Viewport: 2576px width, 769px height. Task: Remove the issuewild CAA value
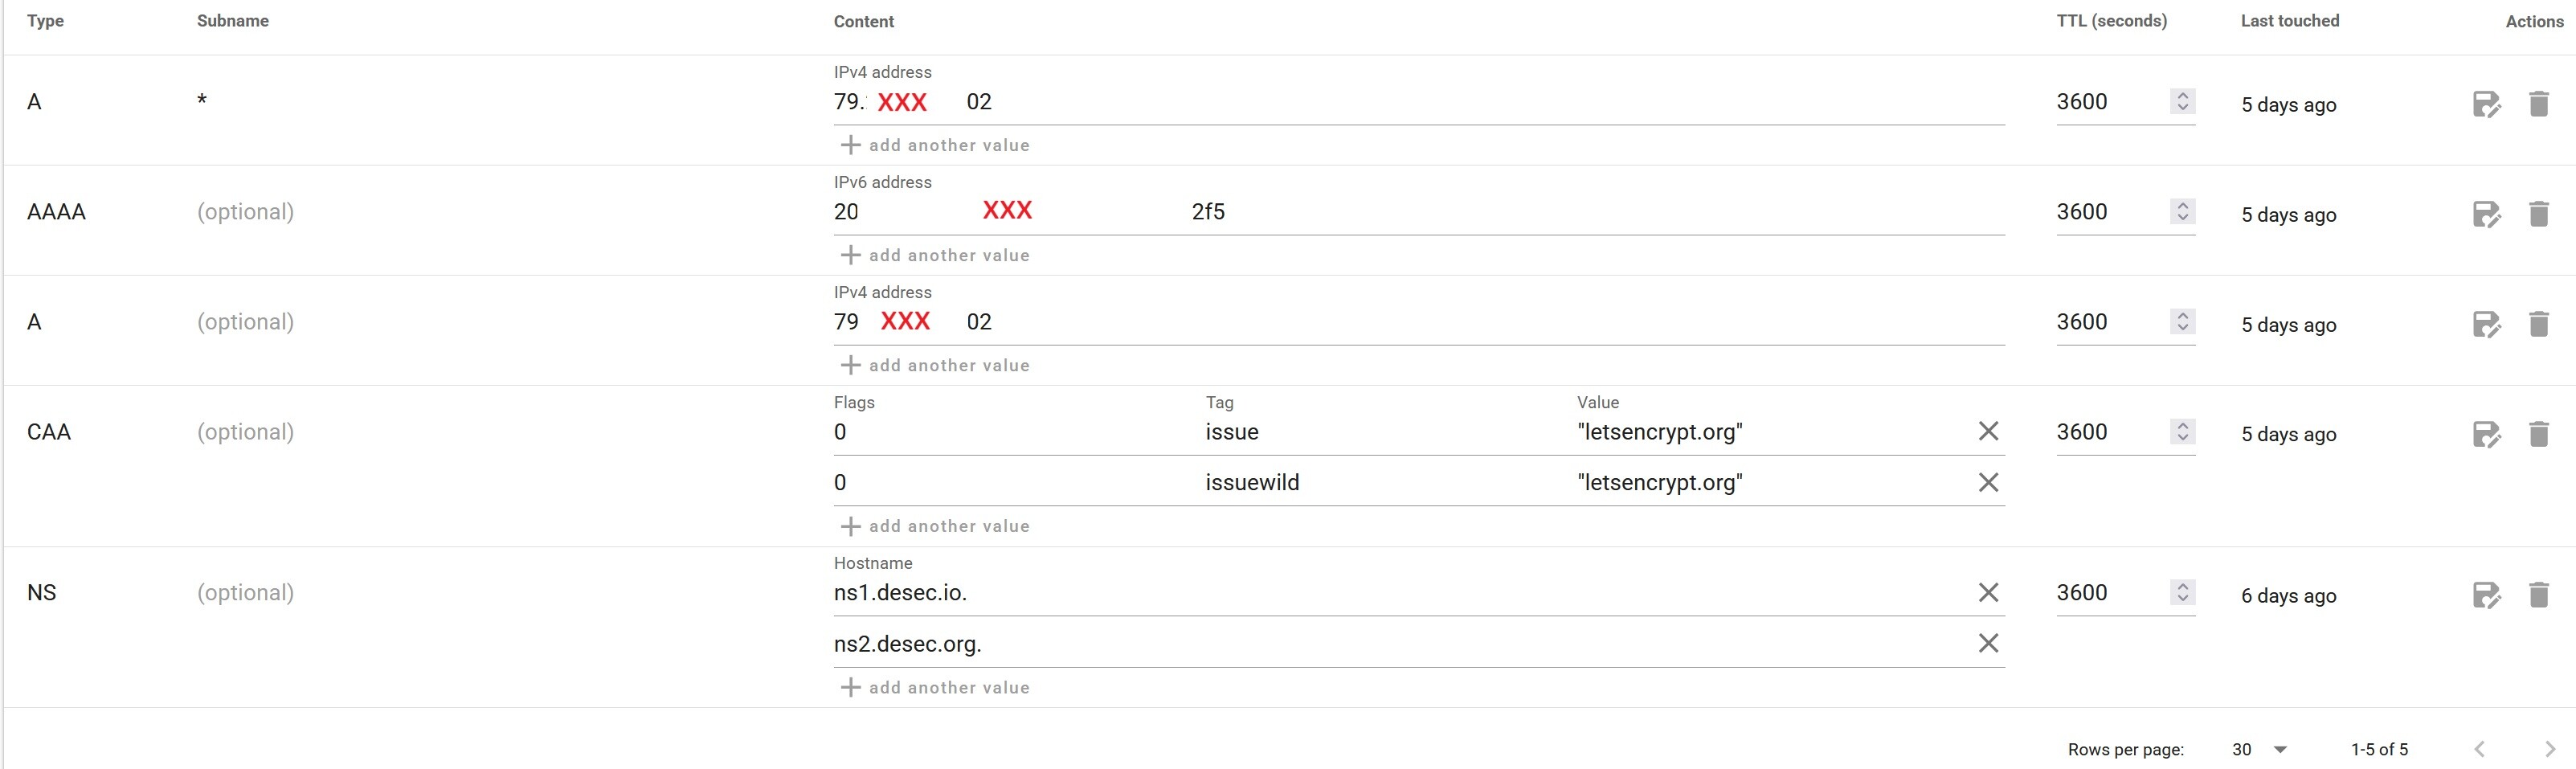coord(1988,483)
